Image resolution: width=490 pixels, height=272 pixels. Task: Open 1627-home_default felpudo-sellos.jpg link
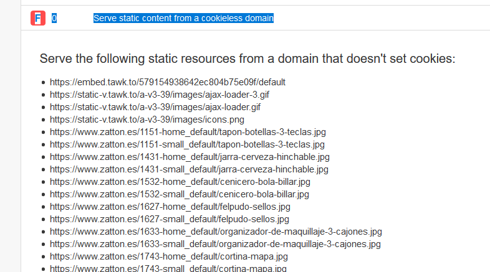[170, 207]
